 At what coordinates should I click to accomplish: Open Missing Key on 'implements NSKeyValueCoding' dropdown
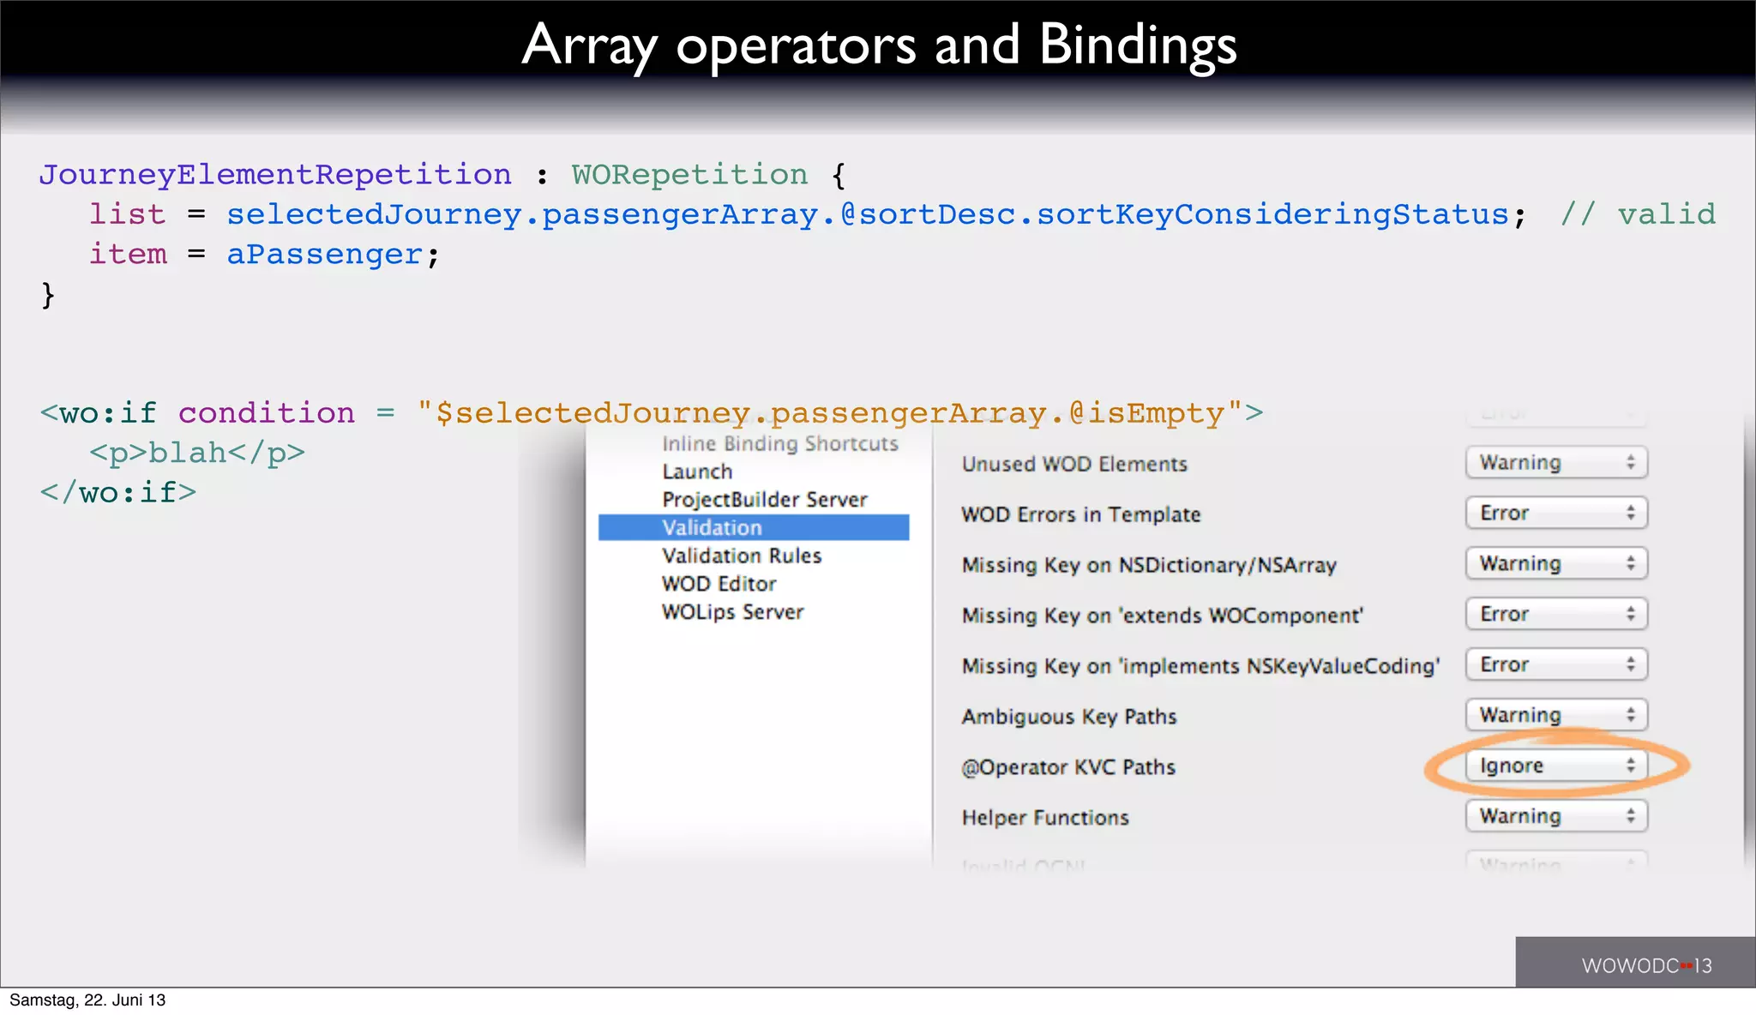coord(1556,665)
